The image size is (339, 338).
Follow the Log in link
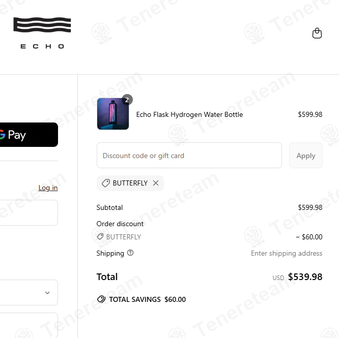[48, 188]
